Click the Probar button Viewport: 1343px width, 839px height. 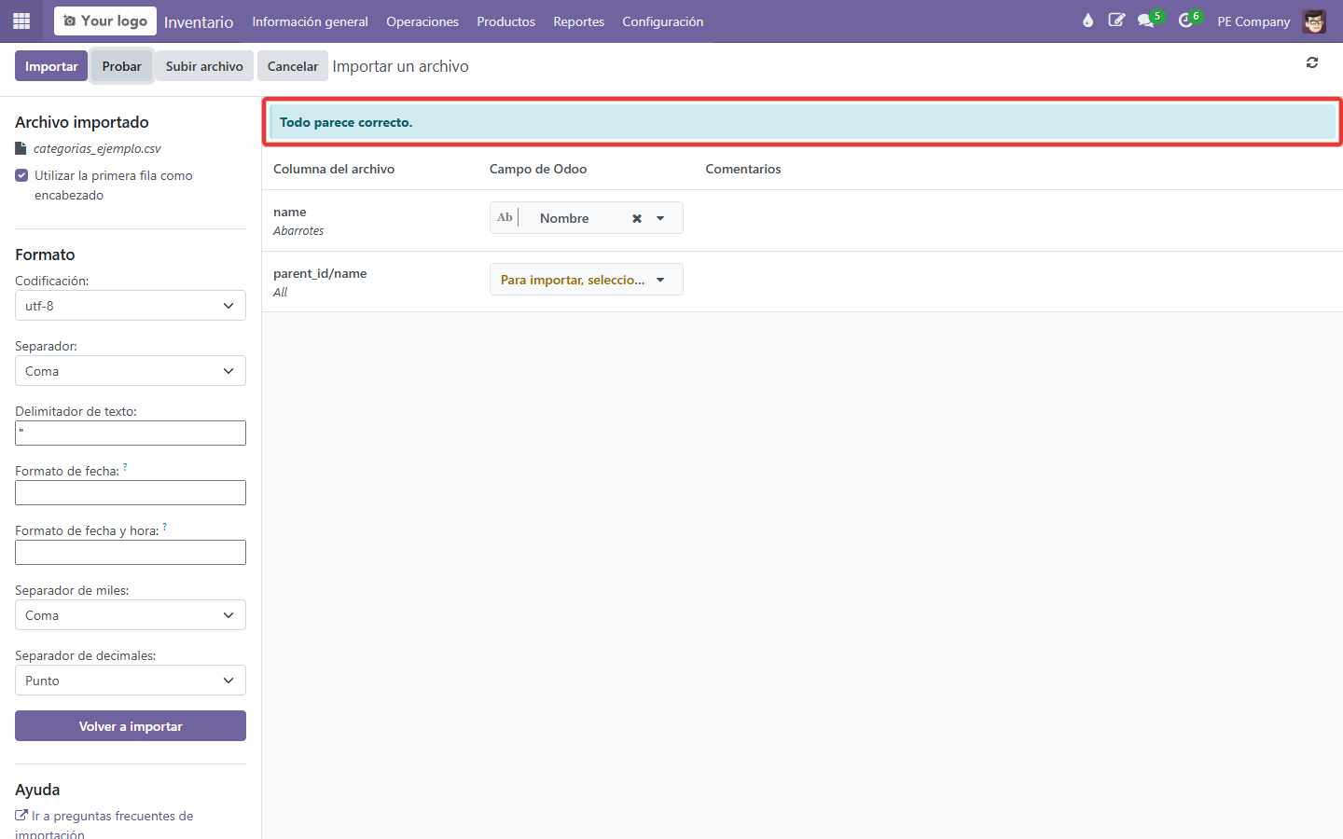coord(122,66)
